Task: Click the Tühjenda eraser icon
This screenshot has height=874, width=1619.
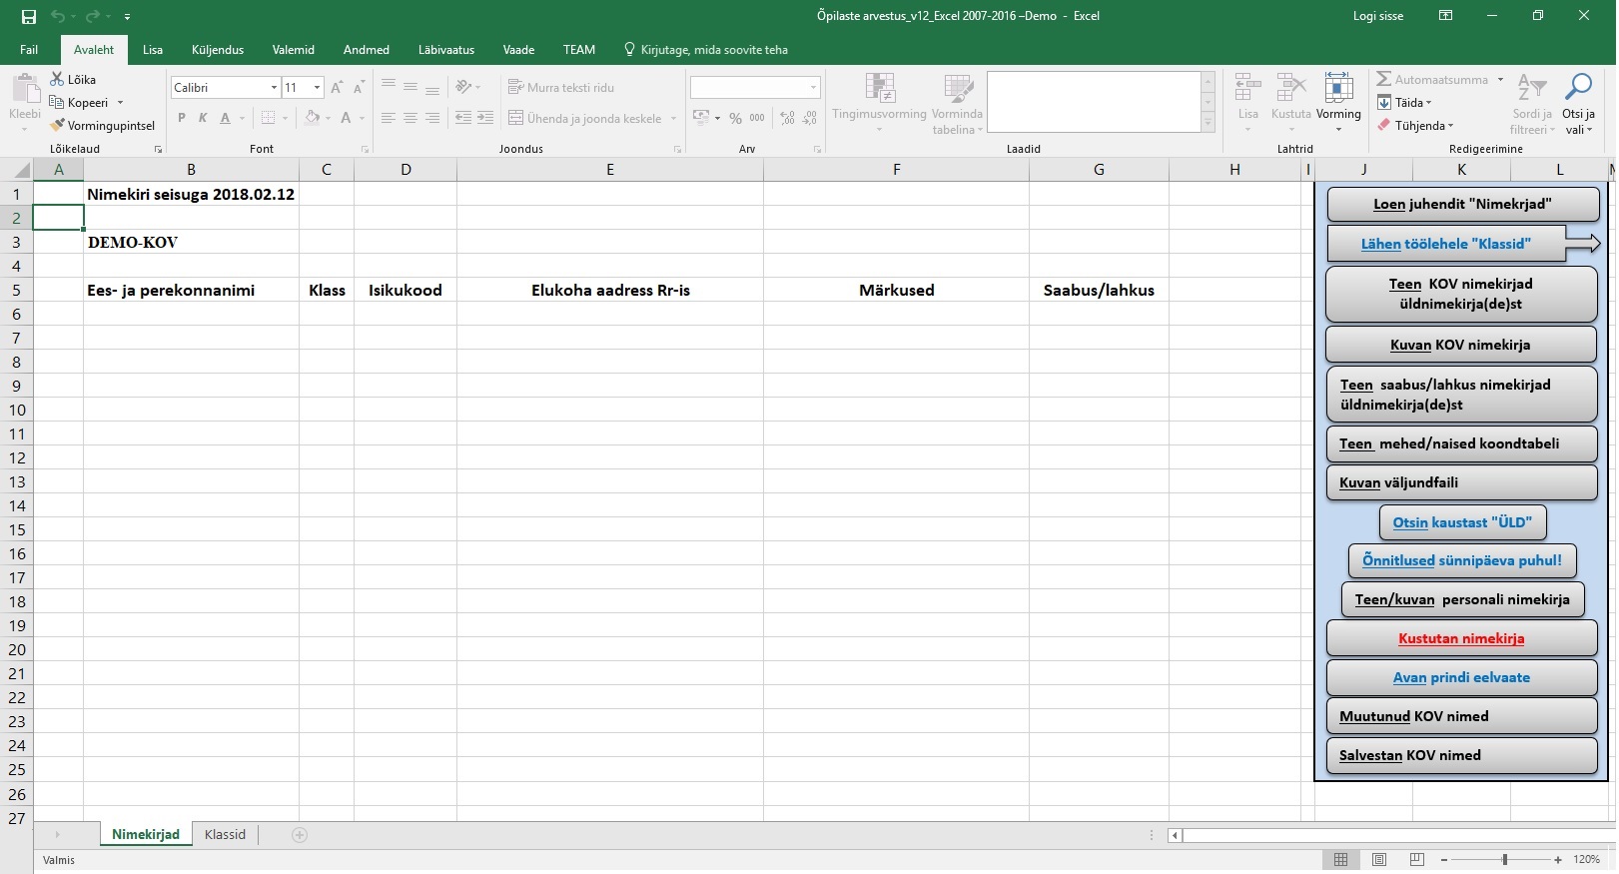Action: (x=1384, y=126)
